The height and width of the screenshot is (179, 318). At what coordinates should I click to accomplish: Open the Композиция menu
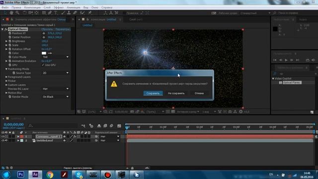tap(32, 7)
